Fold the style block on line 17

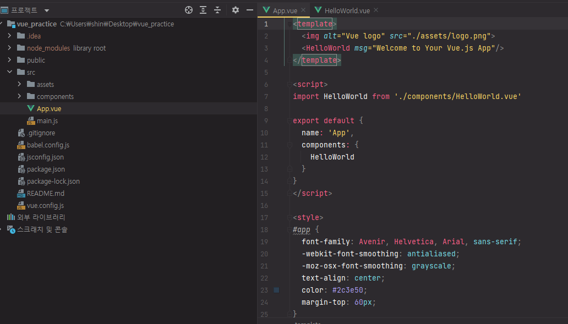click(290, 218)
